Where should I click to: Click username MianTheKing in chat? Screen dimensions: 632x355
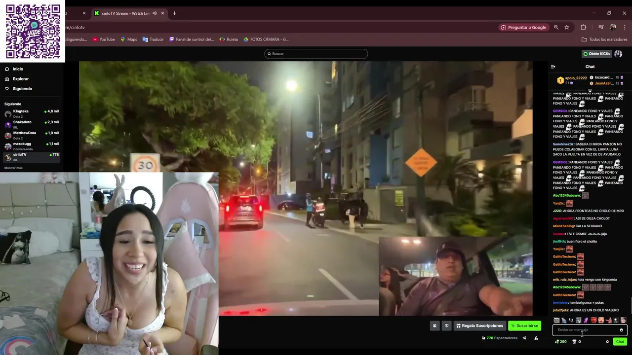563,226
